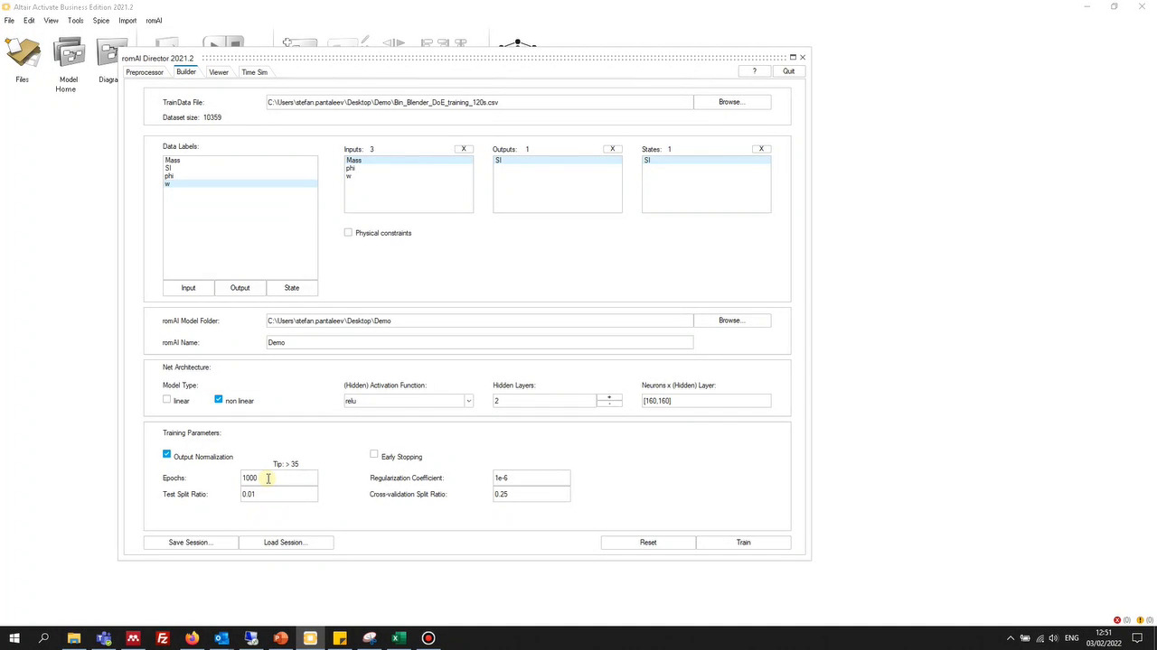Image resolution: width=1157 pixels, height=650 pixels.
Task: Open FileZilla from the taskbar
Action: (163, 638)
